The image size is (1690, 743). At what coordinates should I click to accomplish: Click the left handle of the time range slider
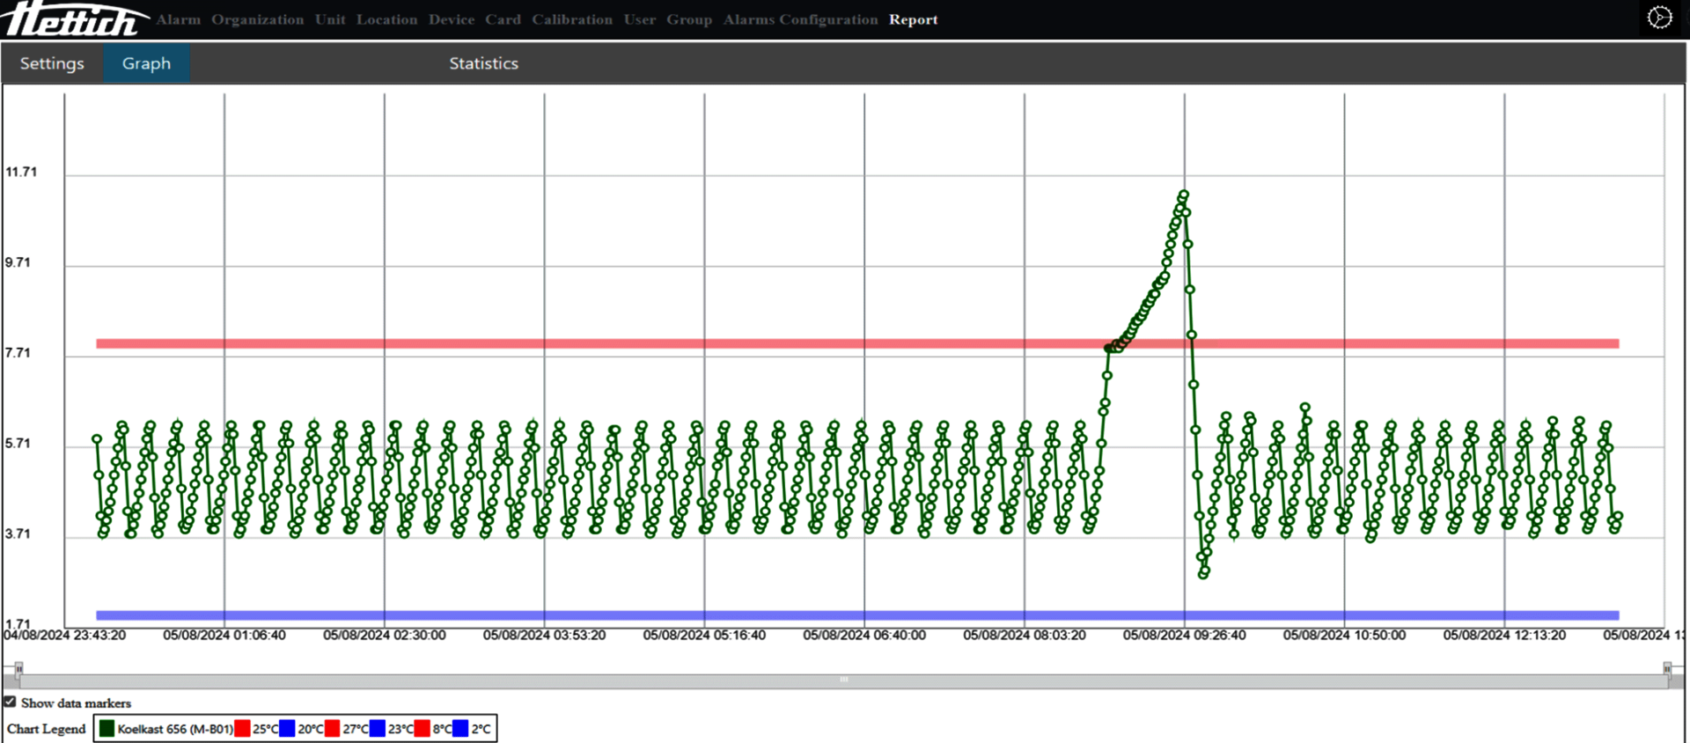(x=18, y=670)
